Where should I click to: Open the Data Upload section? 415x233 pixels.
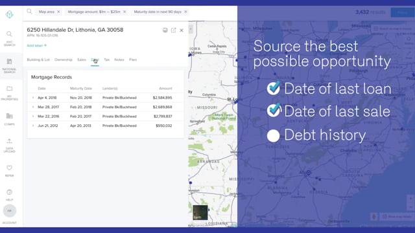tap(9, 145)
